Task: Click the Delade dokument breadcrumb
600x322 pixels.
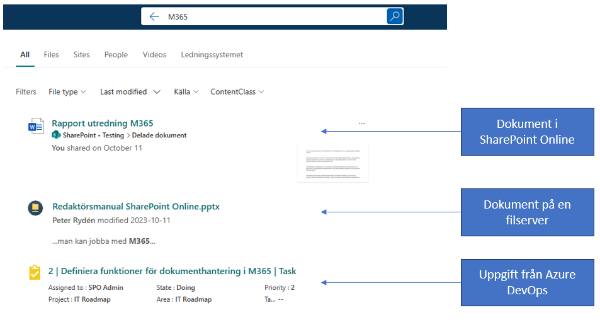Action: [x=159, y=135]
